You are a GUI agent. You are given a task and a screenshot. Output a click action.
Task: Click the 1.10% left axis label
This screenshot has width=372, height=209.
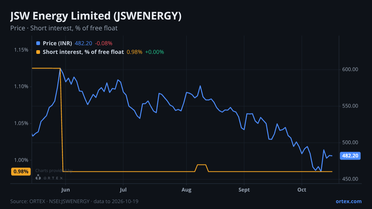(21, 86)
